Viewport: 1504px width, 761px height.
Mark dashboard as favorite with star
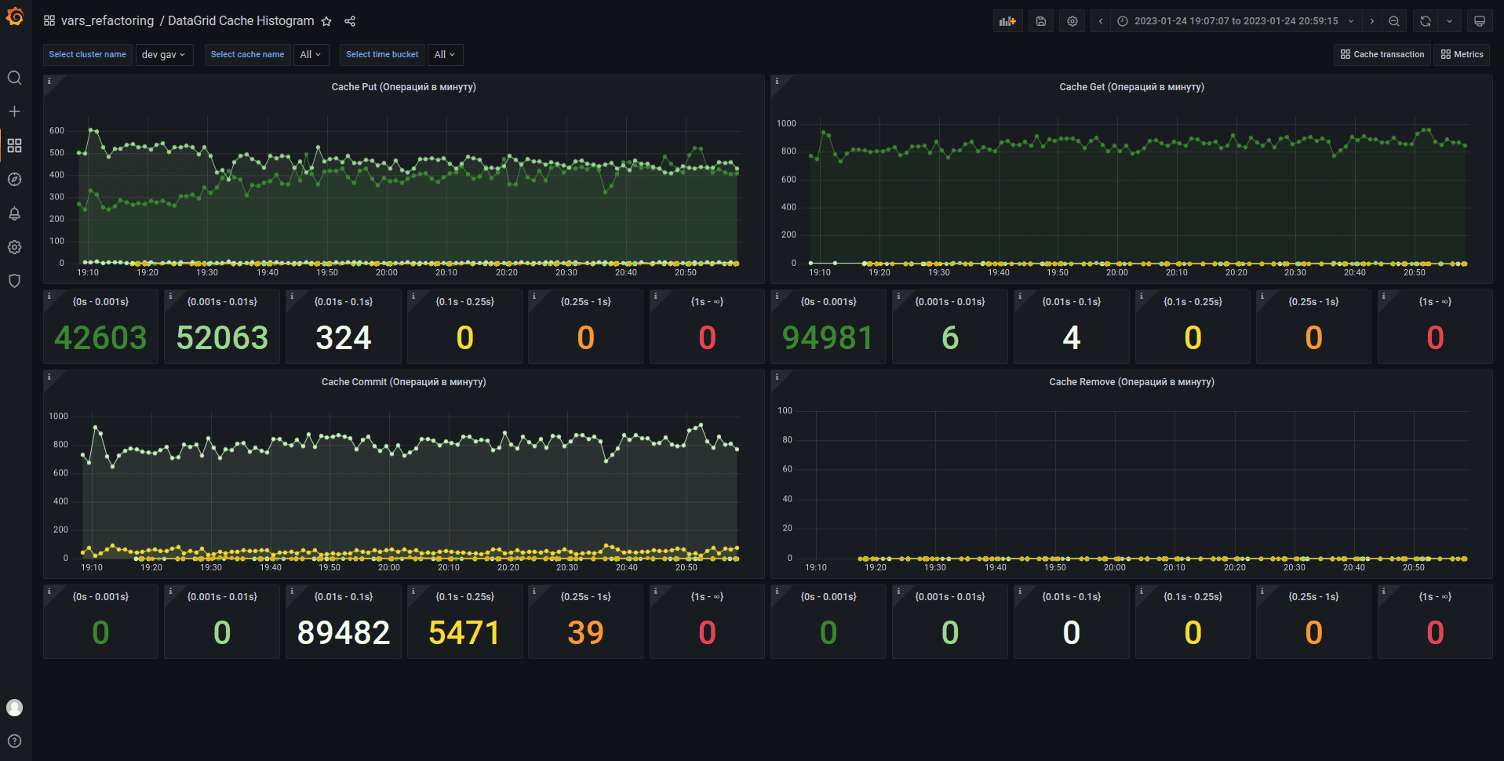click(326, 21)
